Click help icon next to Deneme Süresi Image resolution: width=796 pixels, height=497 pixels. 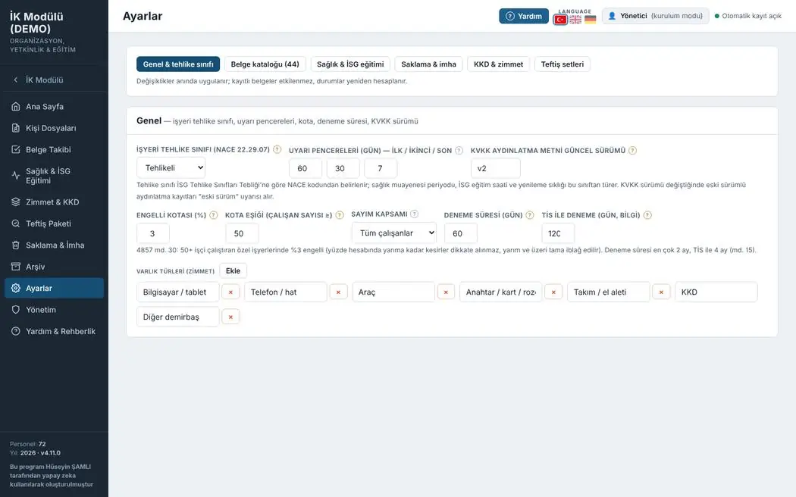(x=529, y=215)
